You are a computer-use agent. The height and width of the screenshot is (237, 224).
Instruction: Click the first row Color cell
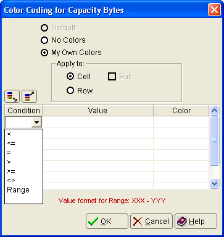point(181,122)
